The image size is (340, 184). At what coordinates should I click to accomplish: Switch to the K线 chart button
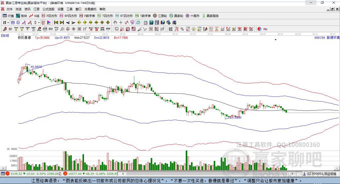[34, 16]
